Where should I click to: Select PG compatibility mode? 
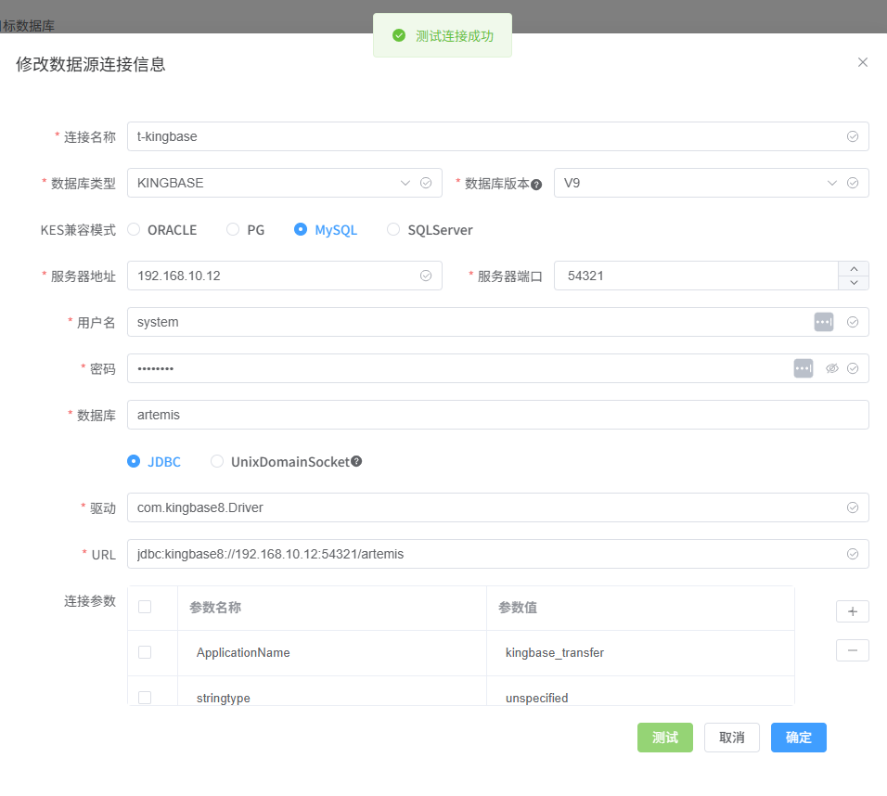246,230
